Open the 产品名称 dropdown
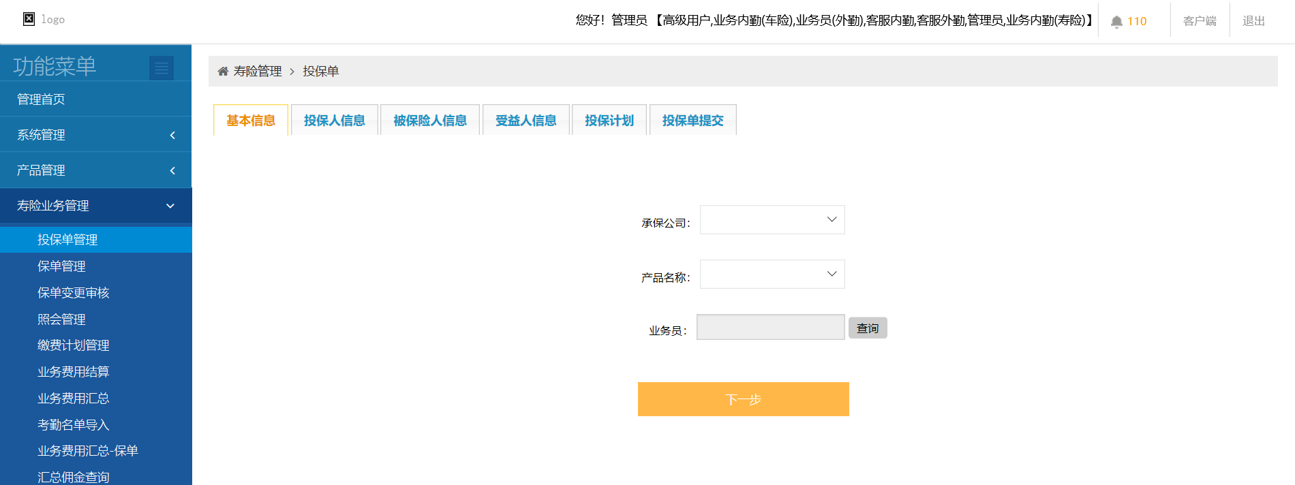 pos(772,275)
